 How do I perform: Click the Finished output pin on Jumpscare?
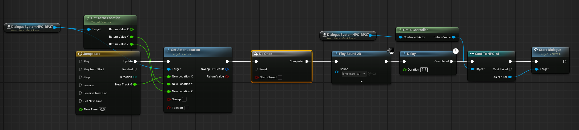(135, 70)
